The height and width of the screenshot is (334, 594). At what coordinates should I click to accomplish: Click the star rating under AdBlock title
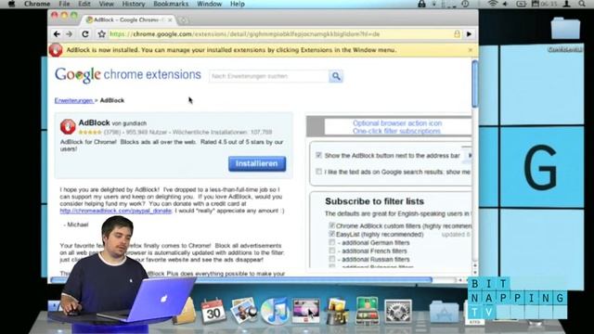(x=90, y=132)
